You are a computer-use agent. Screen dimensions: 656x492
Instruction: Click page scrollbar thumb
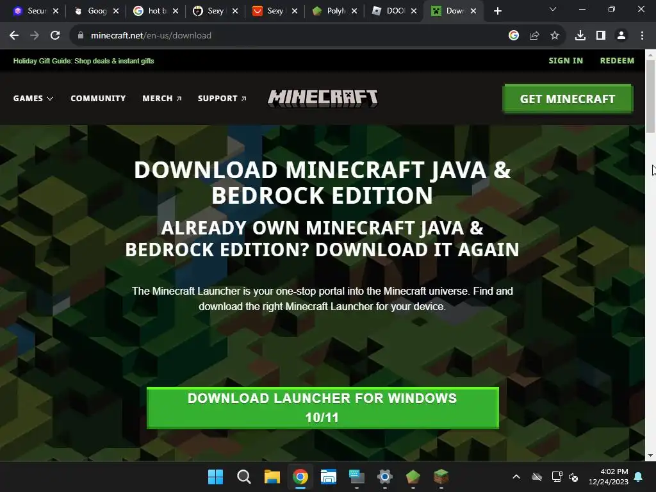[651, 96]
